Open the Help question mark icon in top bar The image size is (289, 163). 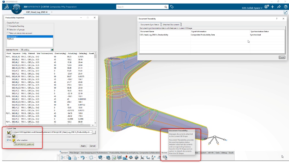(285, 7)
